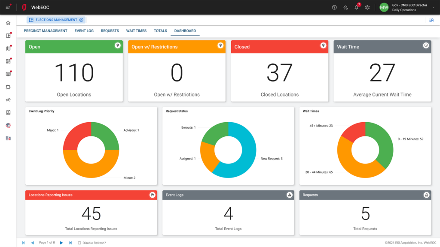Open the list search panel icon

point(431,20)
